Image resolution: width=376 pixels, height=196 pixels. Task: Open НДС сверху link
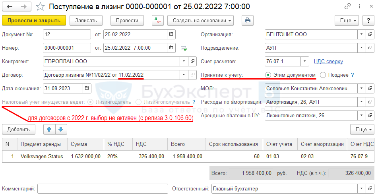click(328, 61)
